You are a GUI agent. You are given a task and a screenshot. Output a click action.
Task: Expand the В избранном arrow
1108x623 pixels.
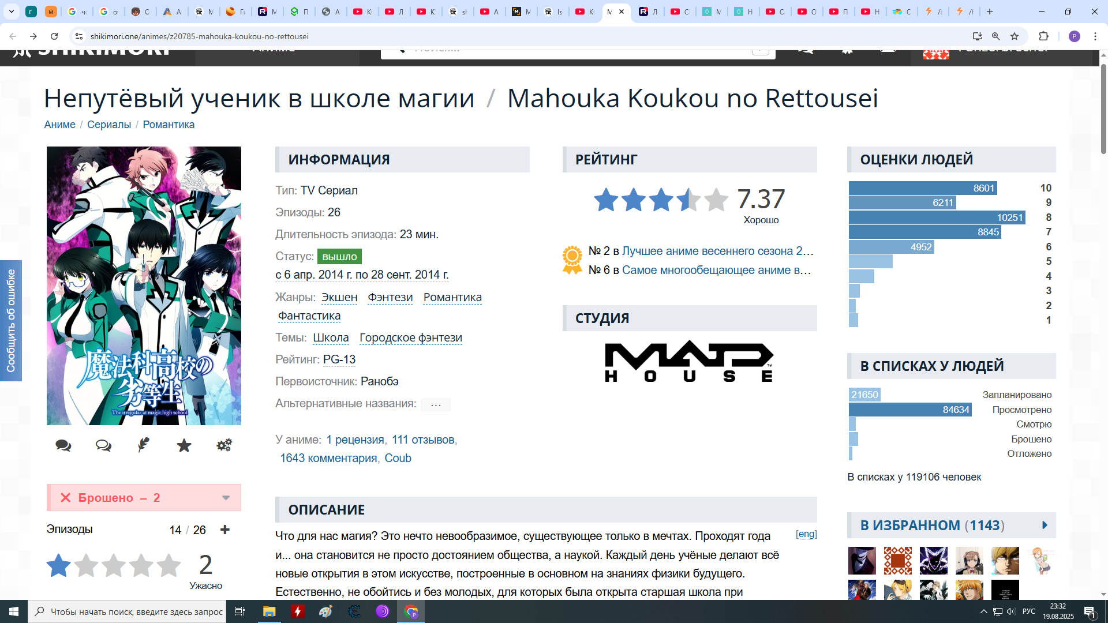(x=1045, y=526)
